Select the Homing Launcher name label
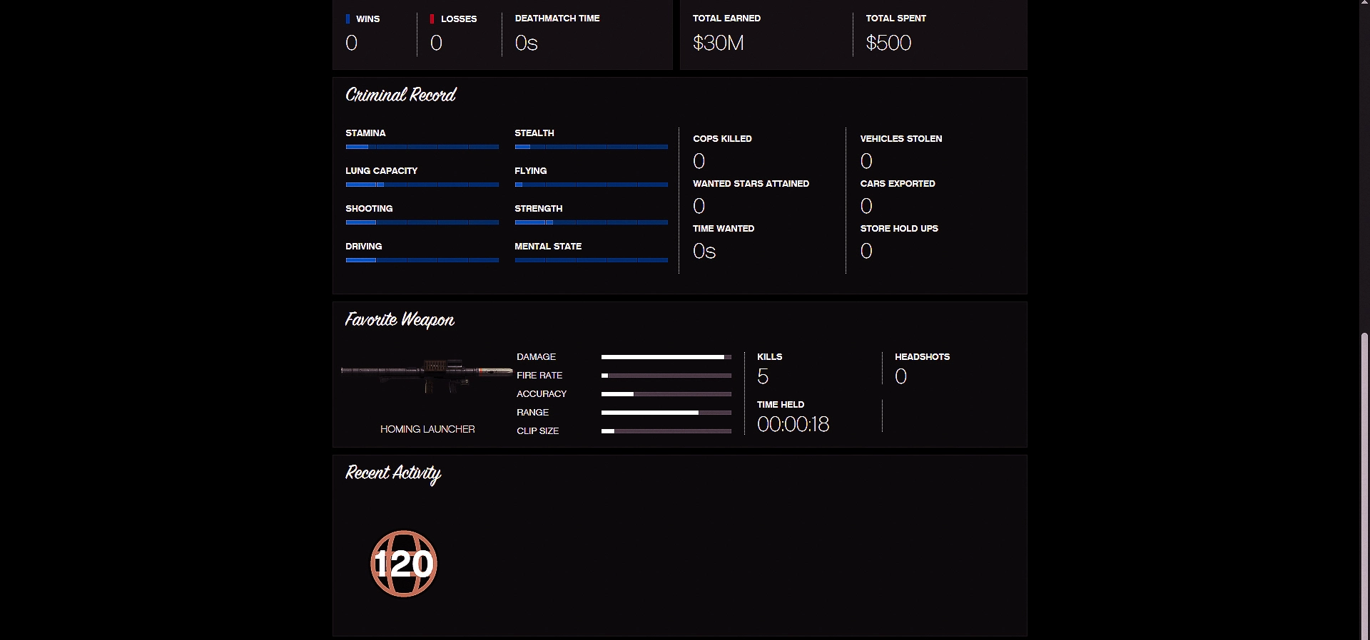Image resolution: width=1370 pixels, height=640 pixels. pyautogui.click(x=427, y=429)
